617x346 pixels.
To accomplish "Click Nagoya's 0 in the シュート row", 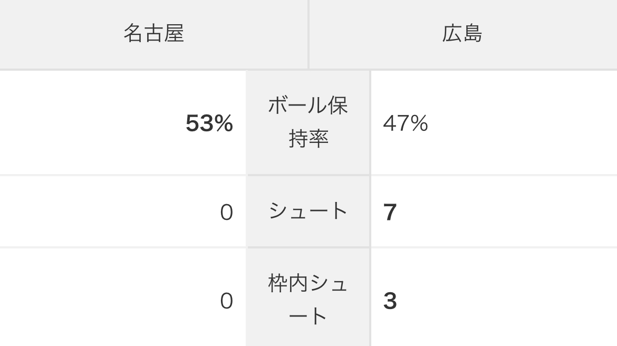I will (226, 213).
